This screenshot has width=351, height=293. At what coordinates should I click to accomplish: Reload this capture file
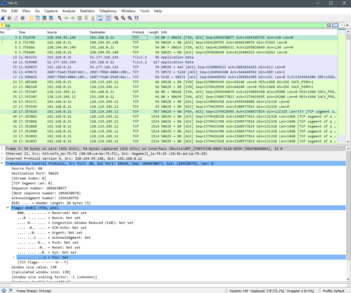pos(51,18)
